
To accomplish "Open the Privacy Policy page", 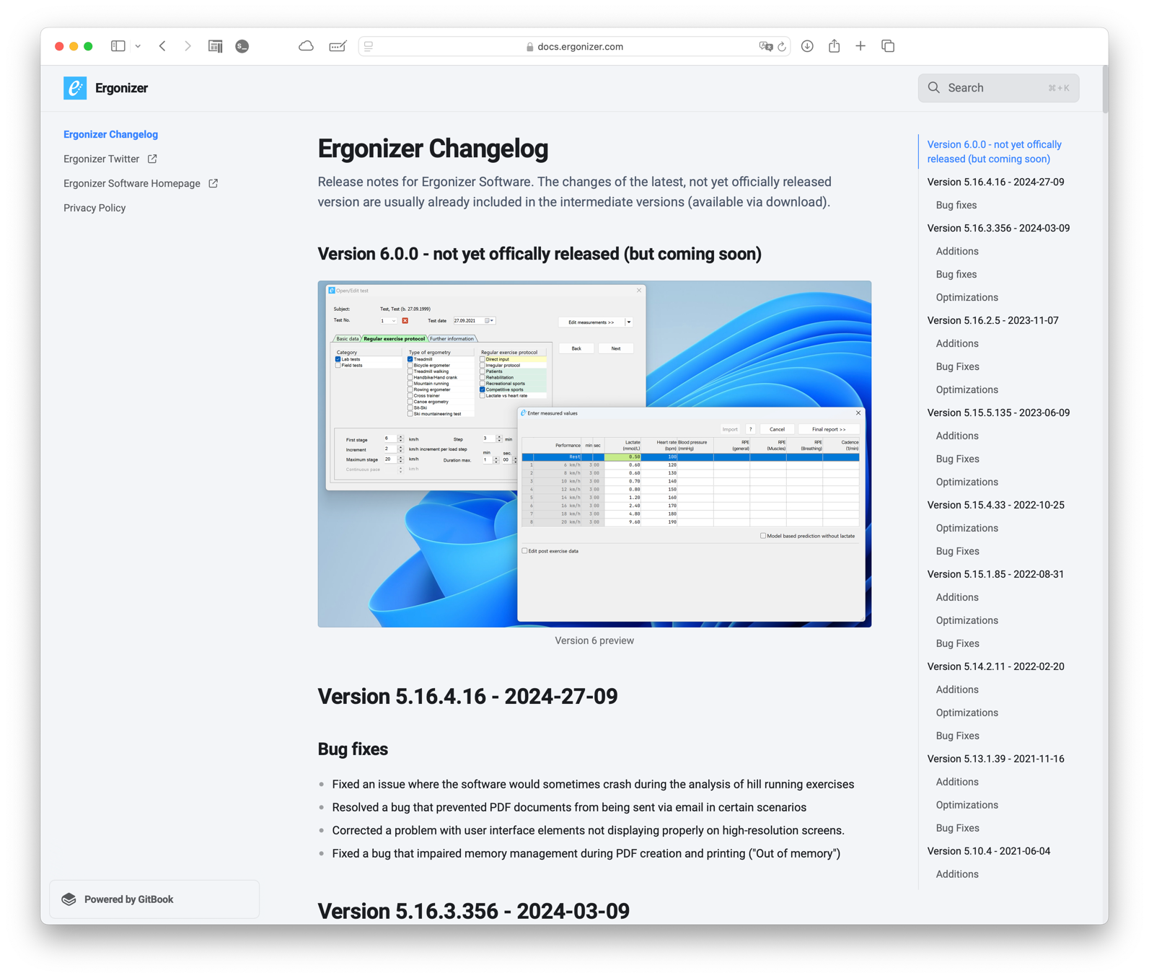I will tap(94, 208).
